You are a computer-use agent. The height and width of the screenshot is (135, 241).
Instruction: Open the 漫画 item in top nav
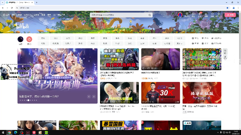[43, 15]
